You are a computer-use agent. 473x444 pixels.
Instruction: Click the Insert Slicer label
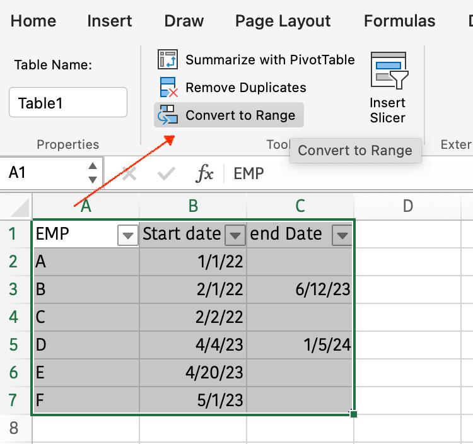coord(388,110)
